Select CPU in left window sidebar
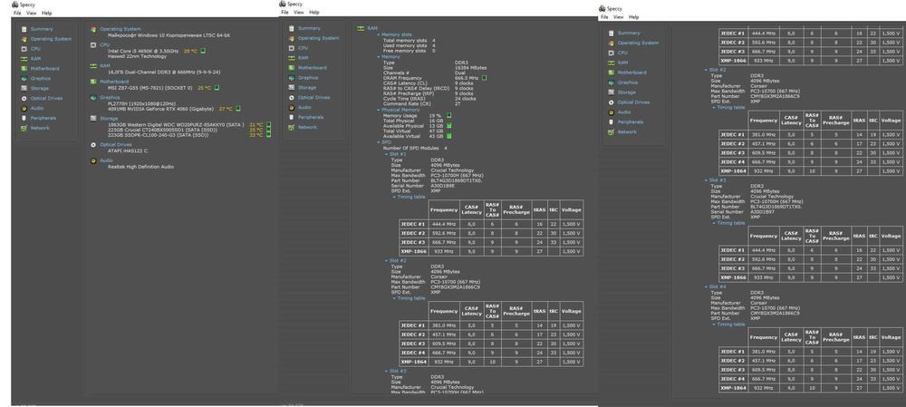The height and width of the screenshot is (407, 906). pos(35,49)
